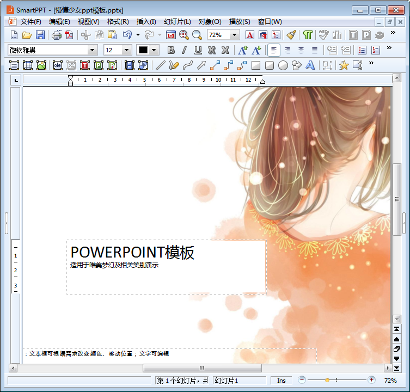This screenshot has height=392, width=410.
Task: Show formatting marks pilcrow icon
Action: tap(308, 35)
